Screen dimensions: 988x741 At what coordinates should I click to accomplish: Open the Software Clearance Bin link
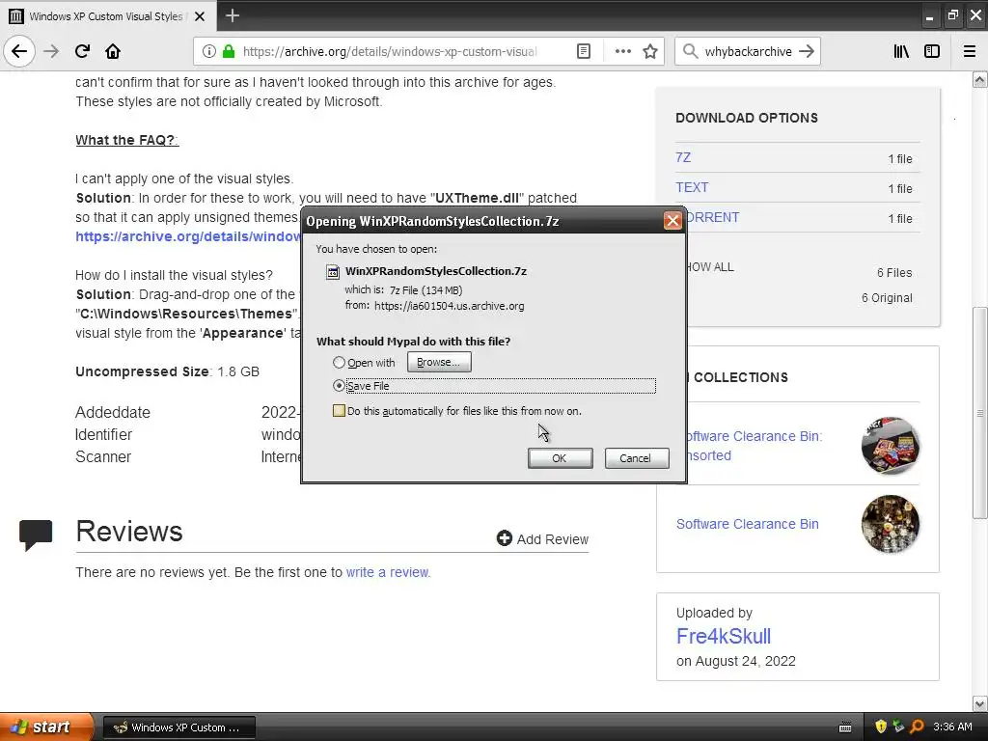pos(748,524)
